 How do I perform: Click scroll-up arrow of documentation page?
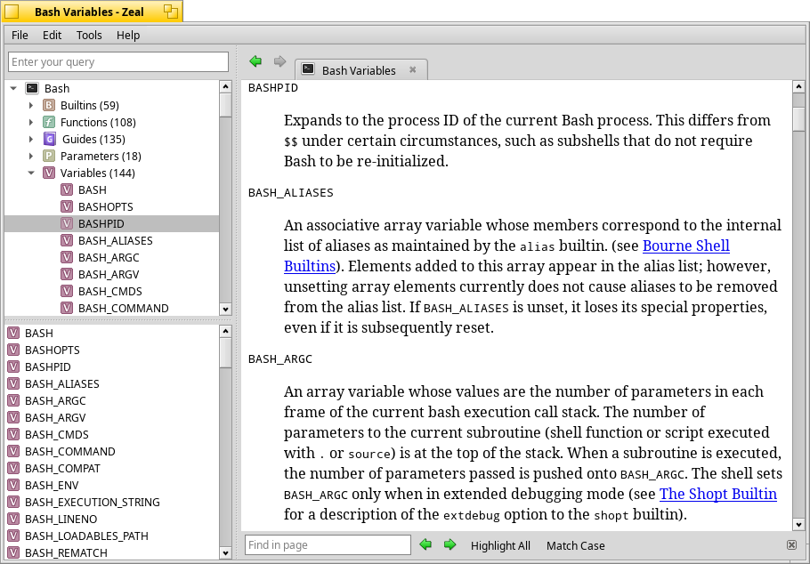tap(798, 87)
